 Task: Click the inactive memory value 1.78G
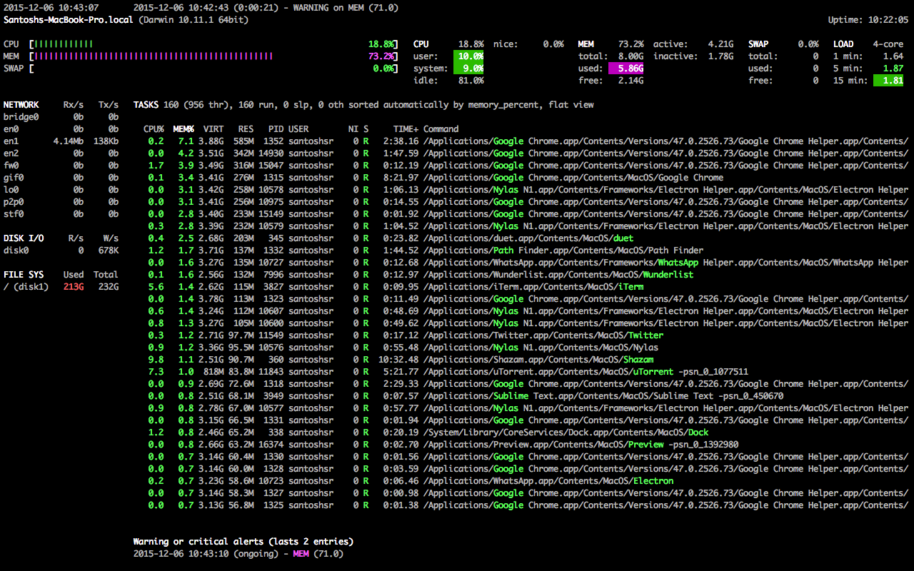click(720, 56)
